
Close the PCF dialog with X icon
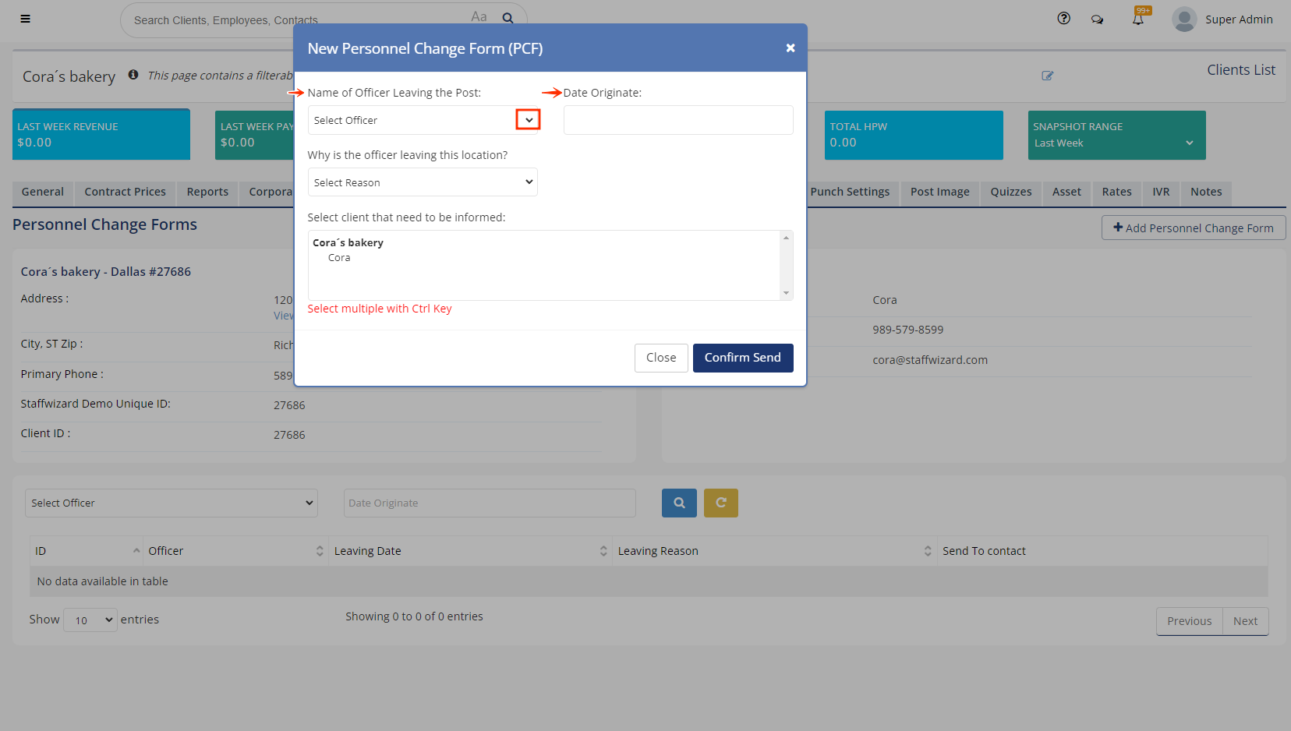[x=790, y=48]
